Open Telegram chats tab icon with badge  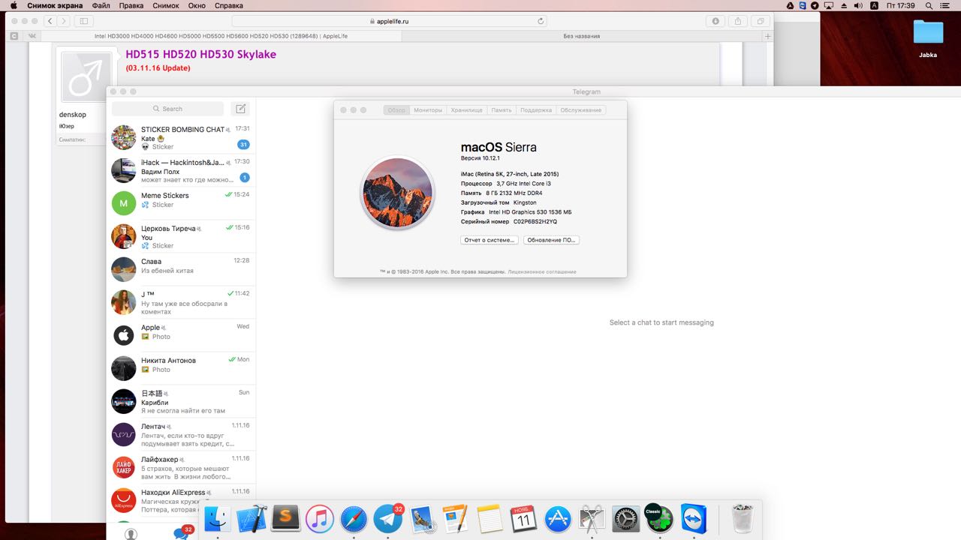click(x=182, y=532)
